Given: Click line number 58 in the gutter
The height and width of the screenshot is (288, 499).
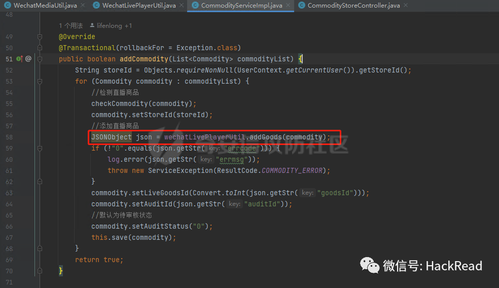Looking at the screenshot, I should pos(9,137).
